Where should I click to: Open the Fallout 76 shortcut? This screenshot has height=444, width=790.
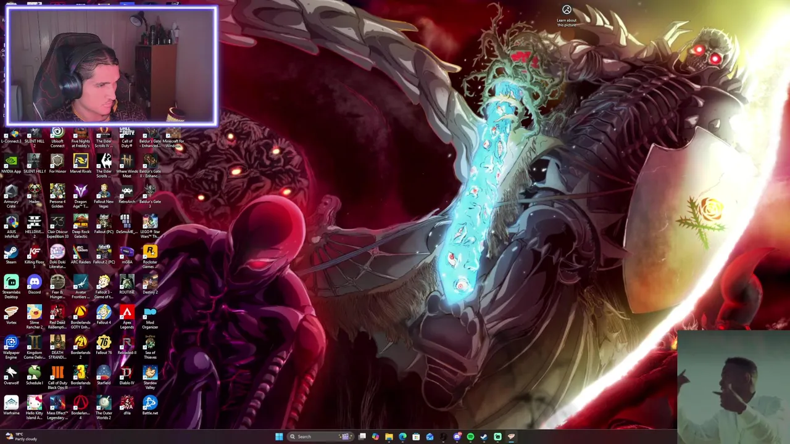coord(104,346)
